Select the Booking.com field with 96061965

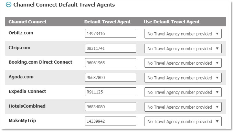pos(110,63)
